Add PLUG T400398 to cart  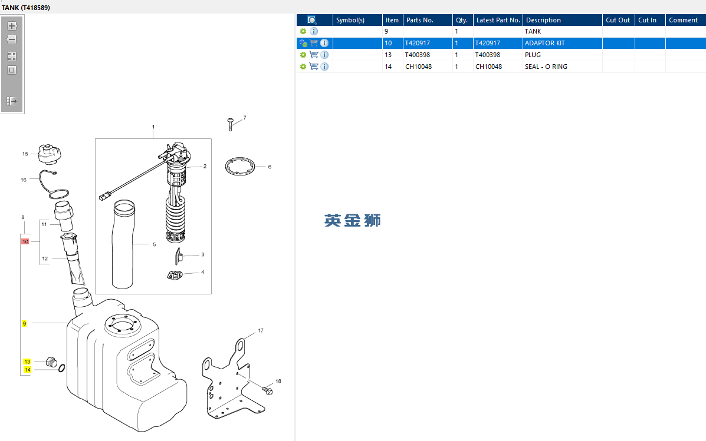[x=314, y=55]
